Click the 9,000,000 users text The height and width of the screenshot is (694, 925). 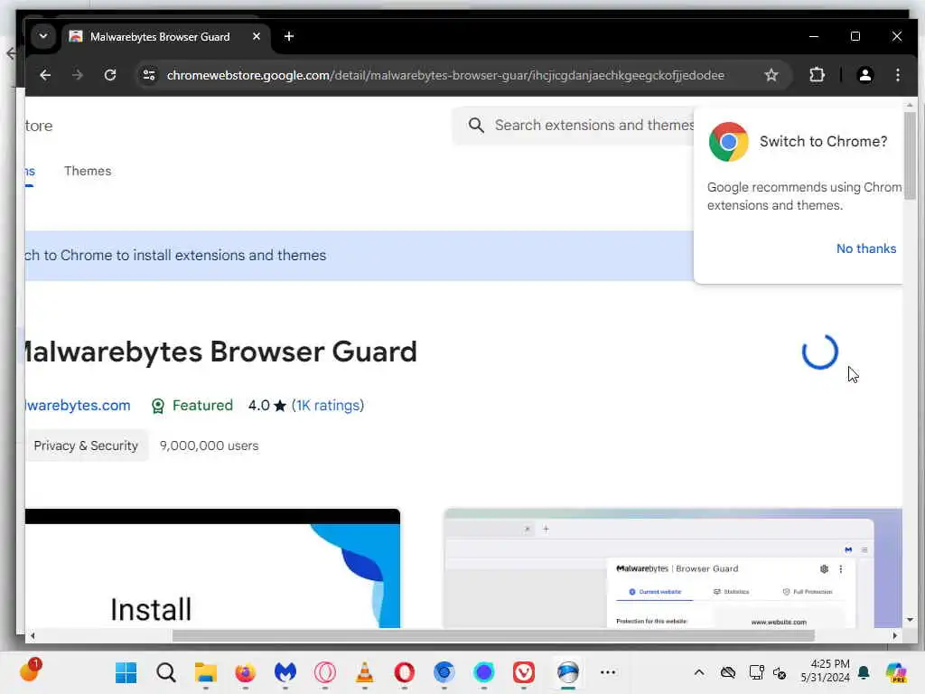(209, 445)
